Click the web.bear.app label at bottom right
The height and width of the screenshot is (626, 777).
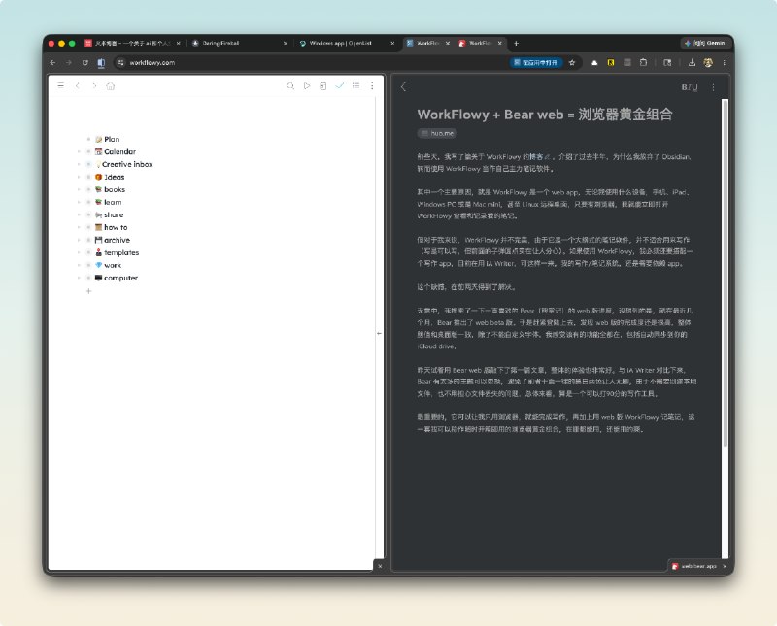click(698, 566)
